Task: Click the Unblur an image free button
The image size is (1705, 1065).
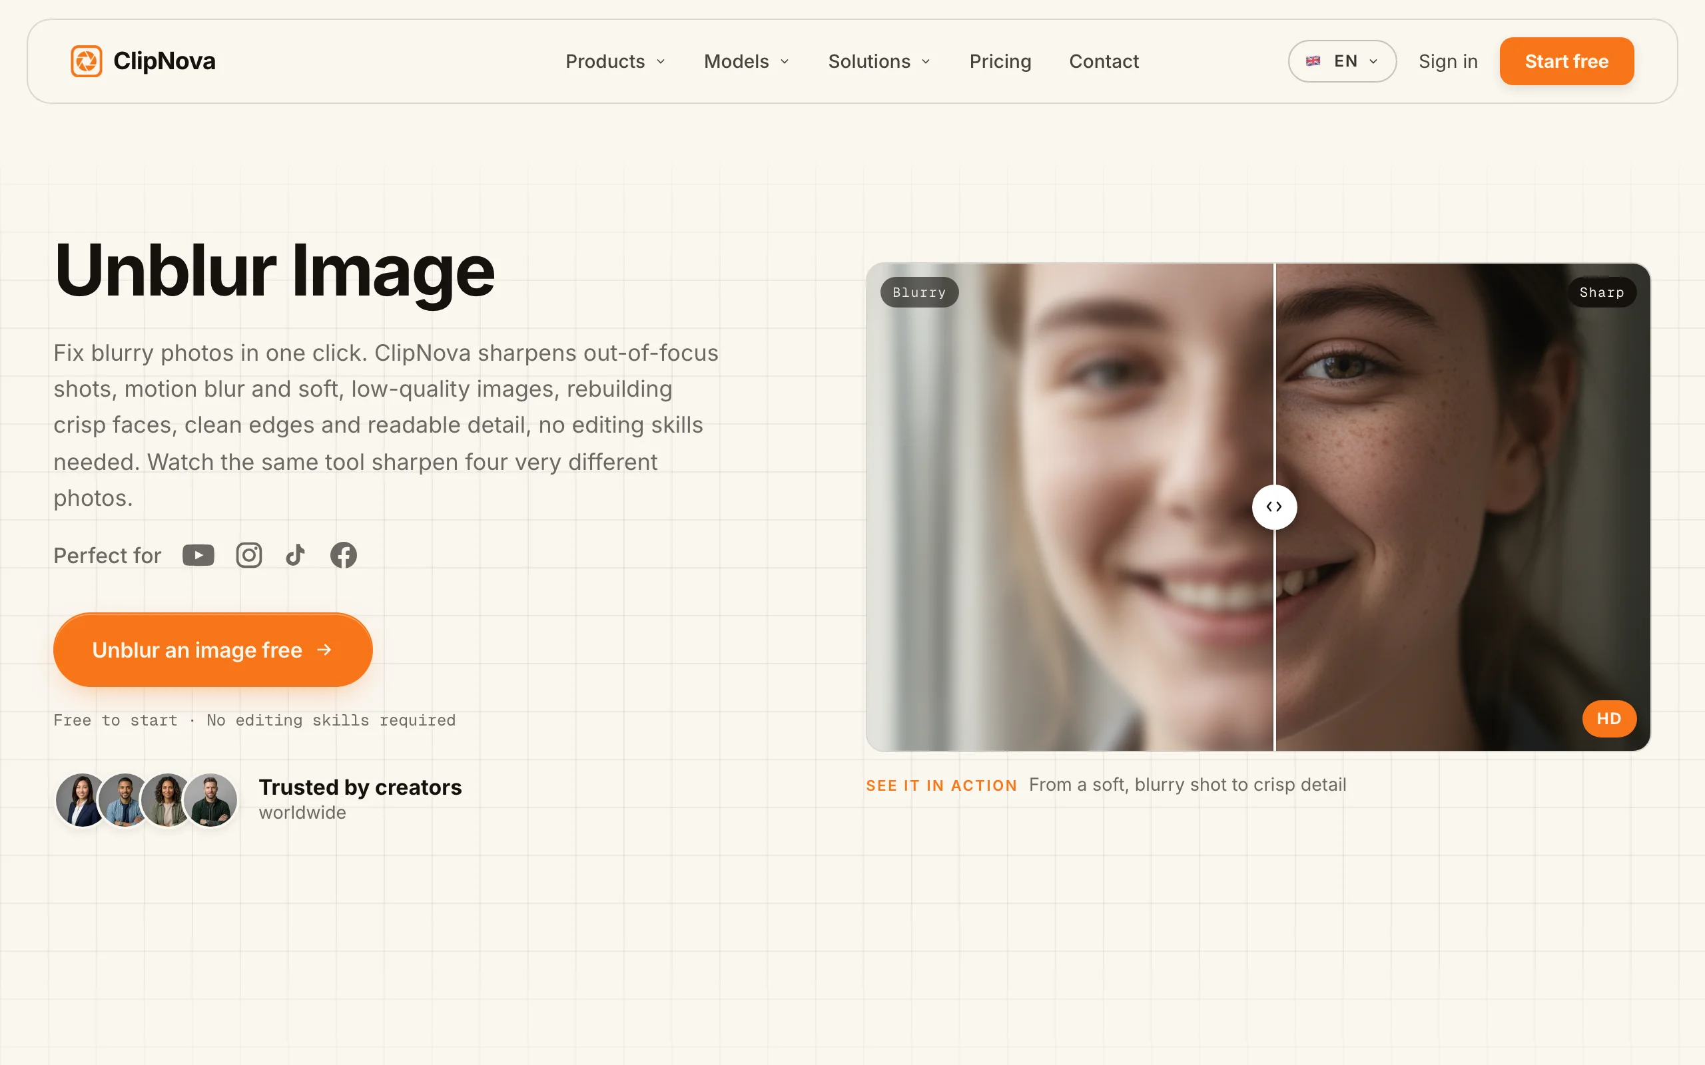Action: (x=212, y=650)
